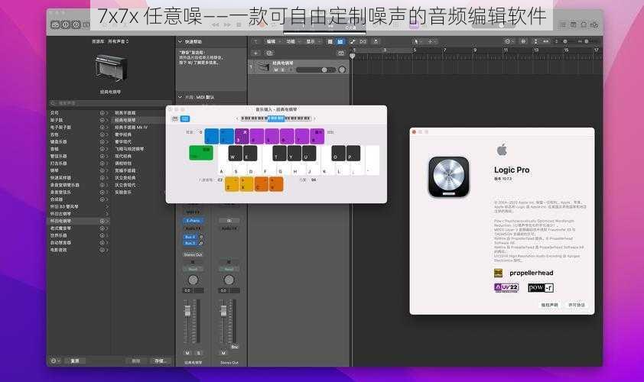The image size is (644, 382).
Task: Expand the 吉他 category arrow in library
Action: point(107,134)
